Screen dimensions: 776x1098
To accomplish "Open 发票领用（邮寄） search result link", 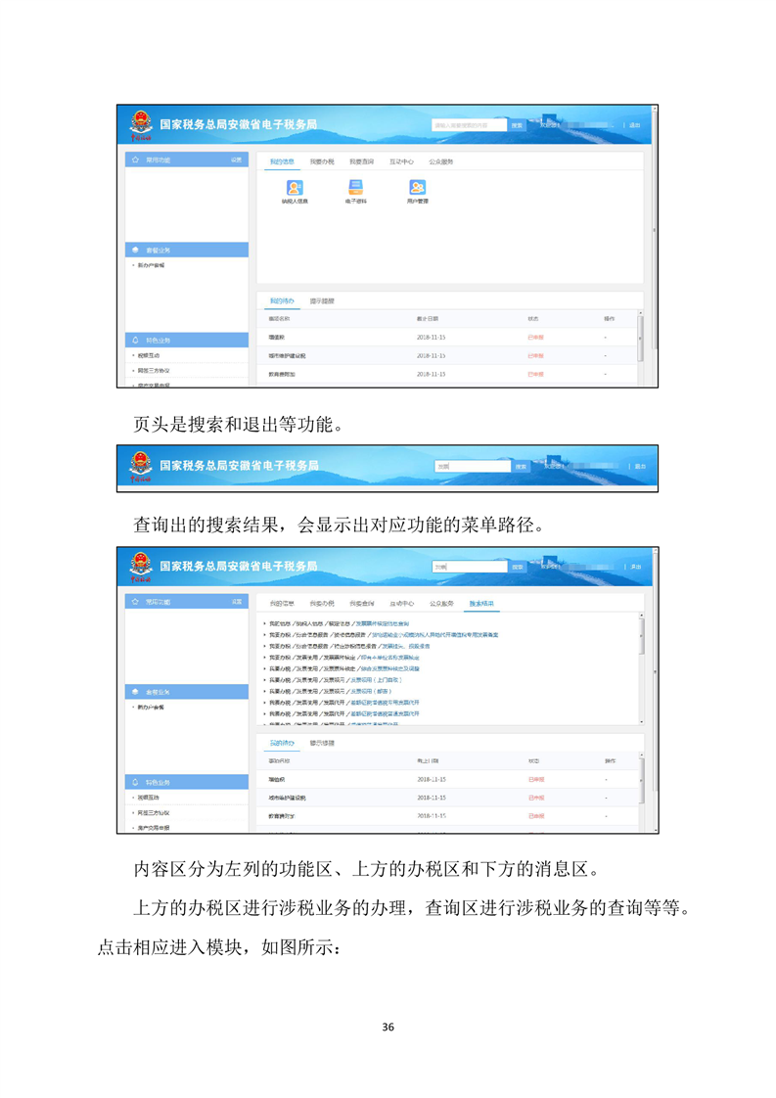I will tap(371, 691).
